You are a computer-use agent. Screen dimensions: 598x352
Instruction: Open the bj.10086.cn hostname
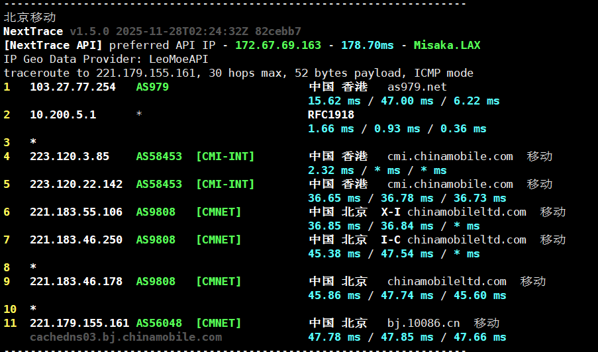tap(424, 323)
